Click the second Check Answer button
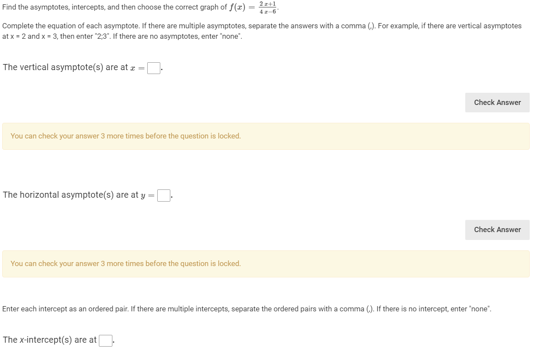 click(x=497, y=229)
